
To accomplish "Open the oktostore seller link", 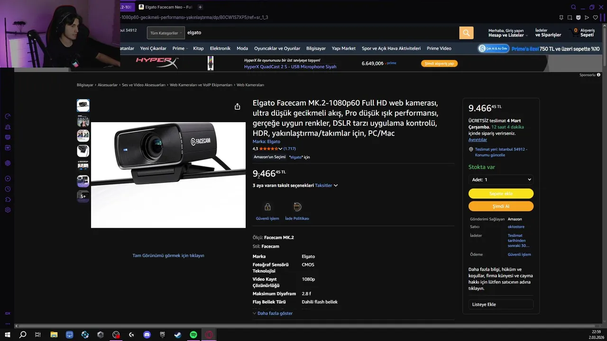I will click(x=516, y=226).
